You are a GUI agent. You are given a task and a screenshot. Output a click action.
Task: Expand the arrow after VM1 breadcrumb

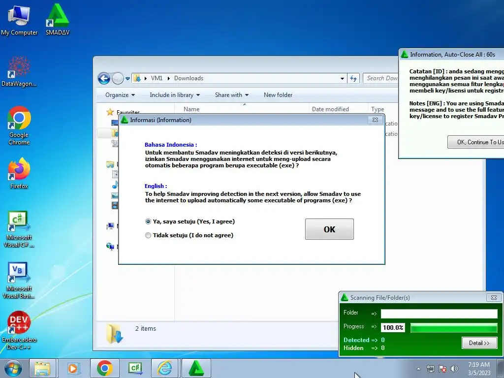pos(168,78)
